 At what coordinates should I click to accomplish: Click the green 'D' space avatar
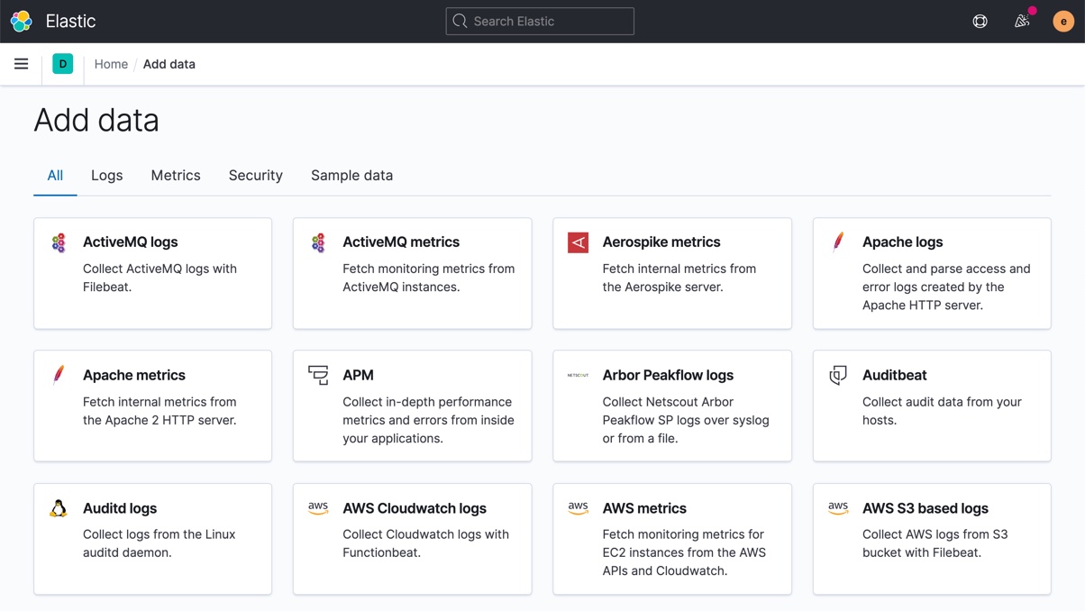[63, 64]
